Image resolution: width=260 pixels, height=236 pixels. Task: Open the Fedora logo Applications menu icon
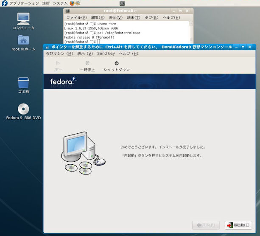pyautogui.click(x=5, y=3)
